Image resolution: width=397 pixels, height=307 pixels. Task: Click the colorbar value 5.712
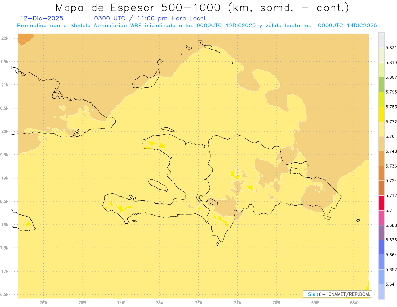click(x=391, y=195)
